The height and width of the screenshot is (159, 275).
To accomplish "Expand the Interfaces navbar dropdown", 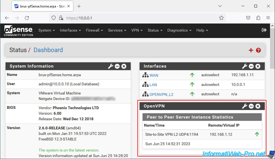I will (x=70, y=30).
